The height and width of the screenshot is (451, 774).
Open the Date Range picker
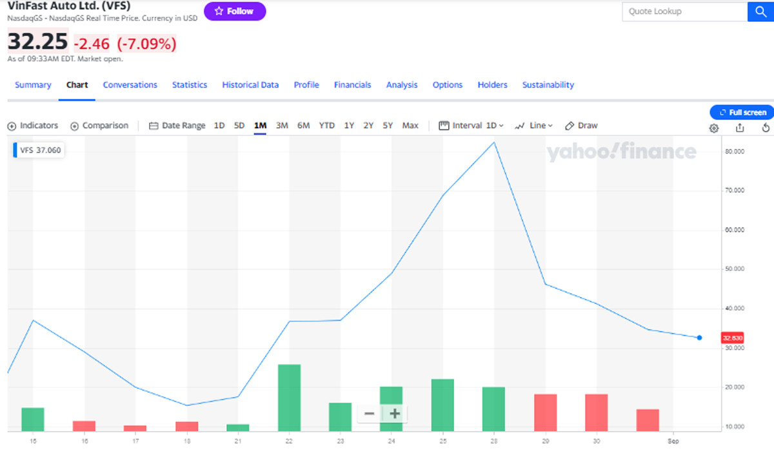coord(177,126)
